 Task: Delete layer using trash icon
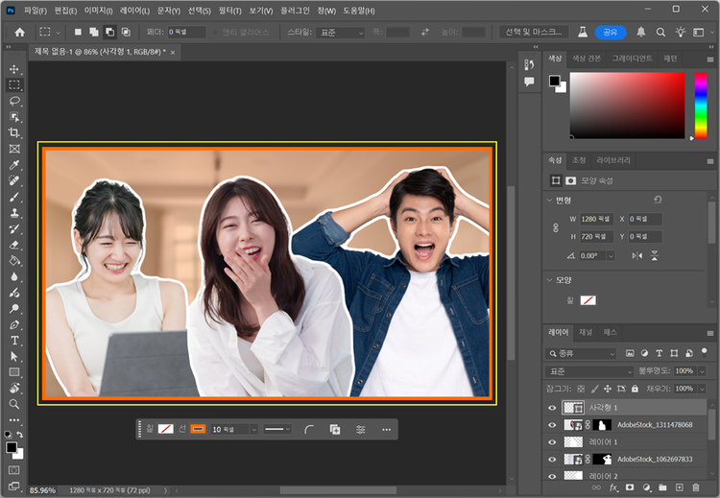(698, 488)
